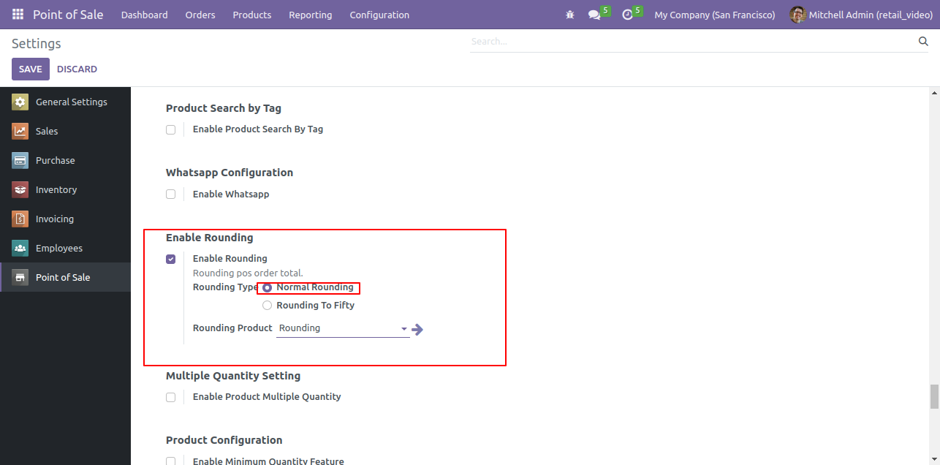
Task: Switch to Purchase settings tab
Action: tap(65, 161)
